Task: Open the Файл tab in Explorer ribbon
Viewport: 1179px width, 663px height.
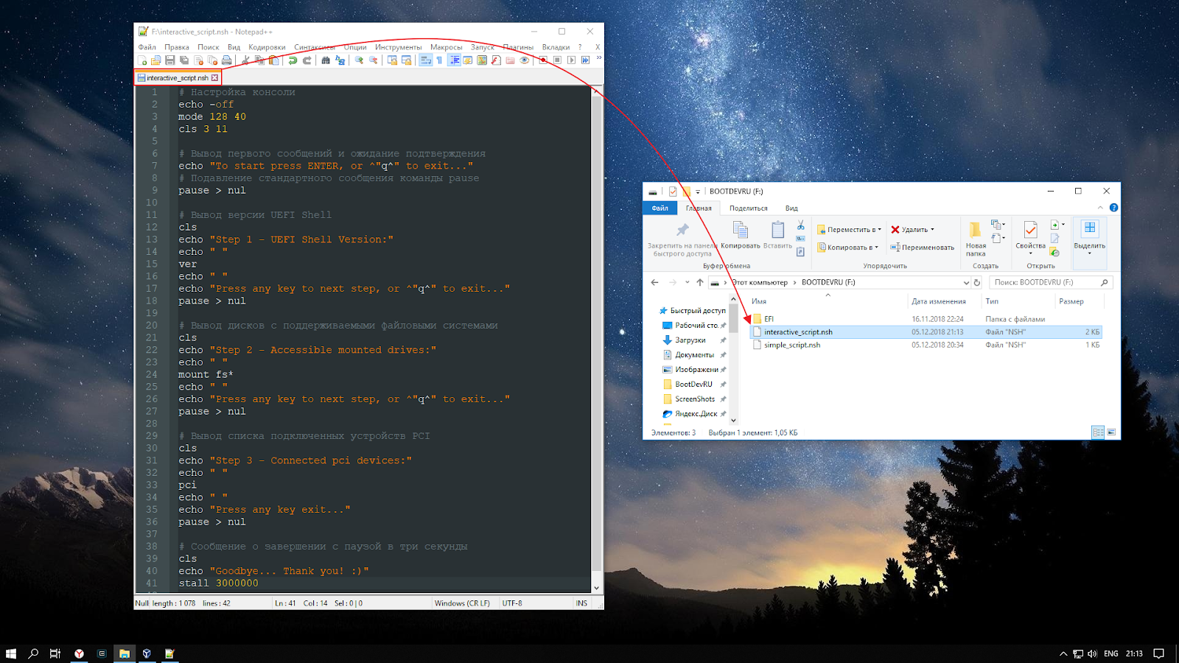Action: click(x=660, y=208)
